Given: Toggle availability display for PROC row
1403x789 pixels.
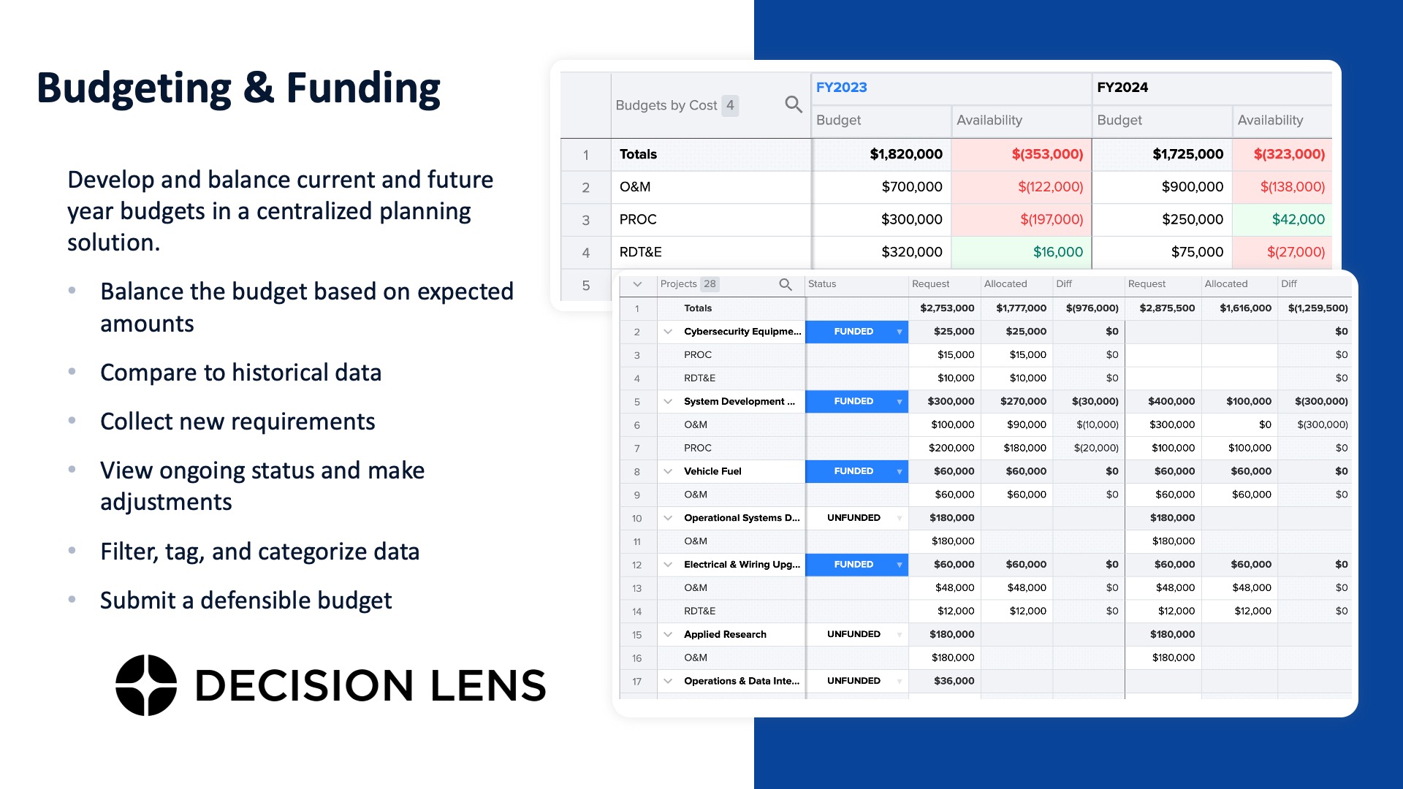Looking at the screenshot, I should point(190,0).
